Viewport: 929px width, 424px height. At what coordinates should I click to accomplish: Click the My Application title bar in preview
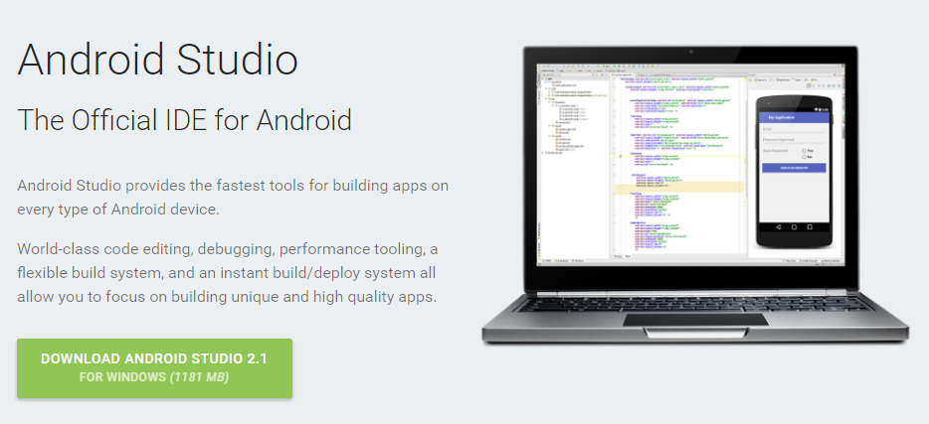click(794, 117)
